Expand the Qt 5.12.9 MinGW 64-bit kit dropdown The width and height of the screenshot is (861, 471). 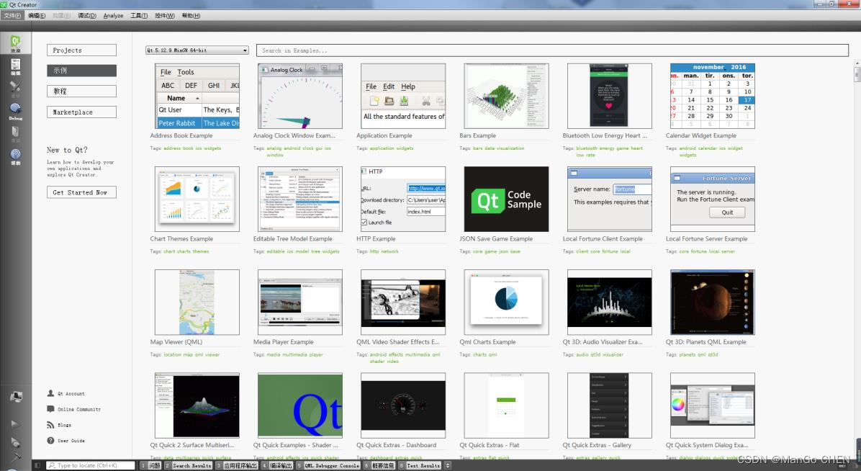pyautogui.click(x=197, y=50)
